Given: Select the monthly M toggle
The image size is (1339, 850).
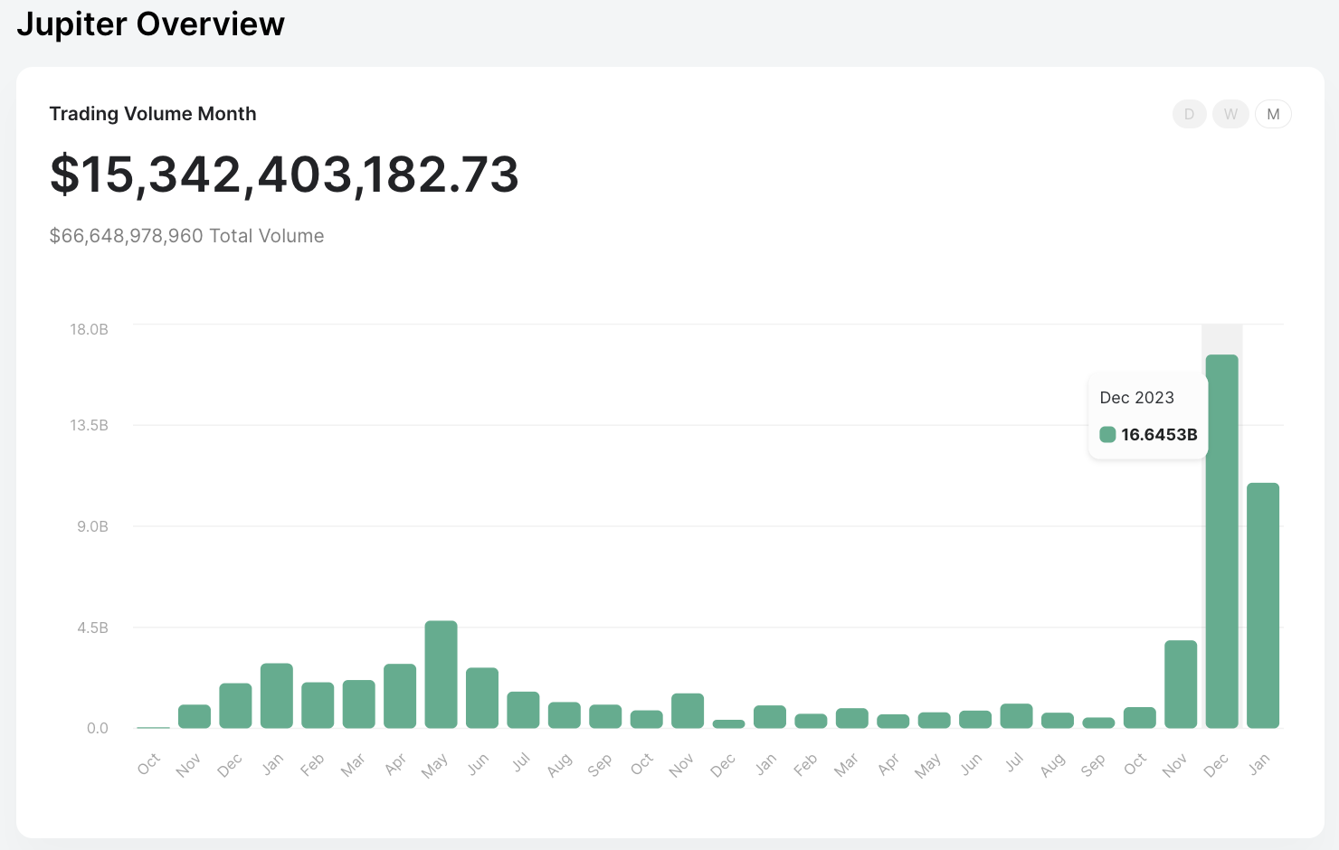Looking at the screenshot, I should click(1273, 114).
